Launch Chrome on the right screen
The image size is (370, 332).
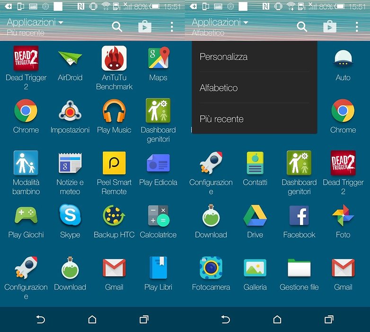click(x=343, y=110)
